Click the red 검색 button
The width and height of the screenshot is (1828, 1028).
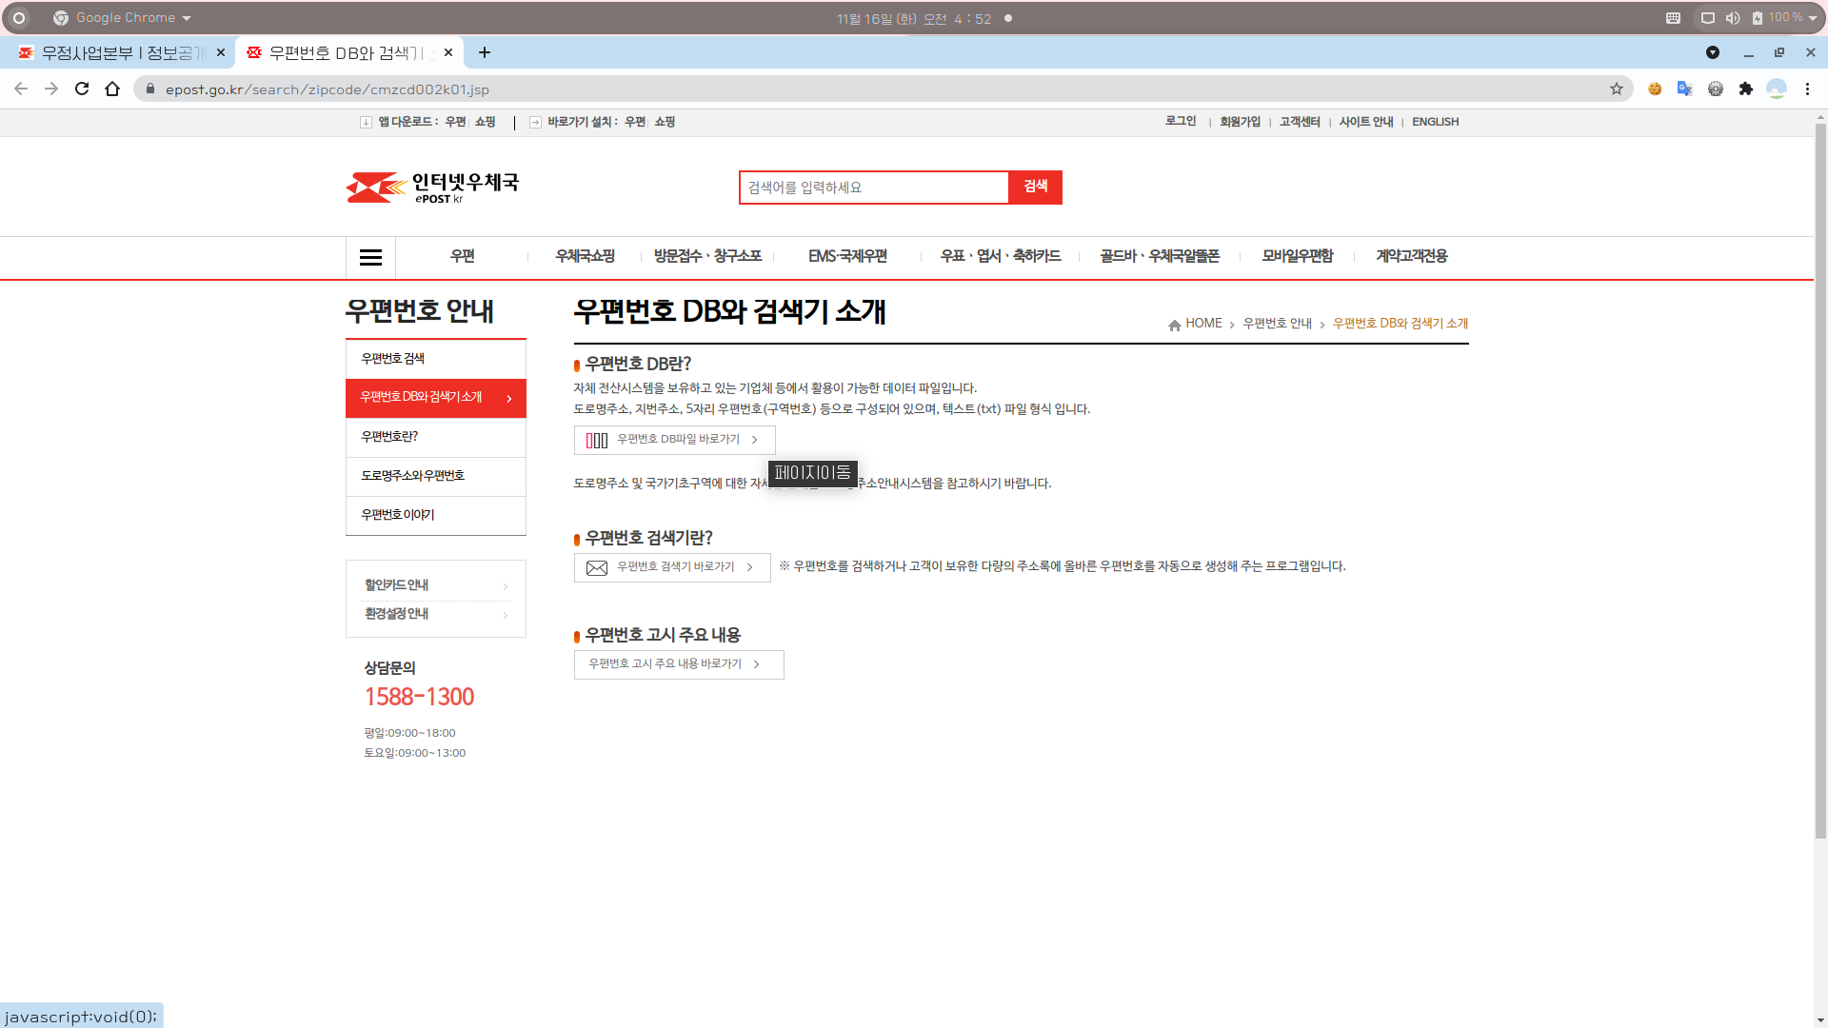[x=1035, y=187]
